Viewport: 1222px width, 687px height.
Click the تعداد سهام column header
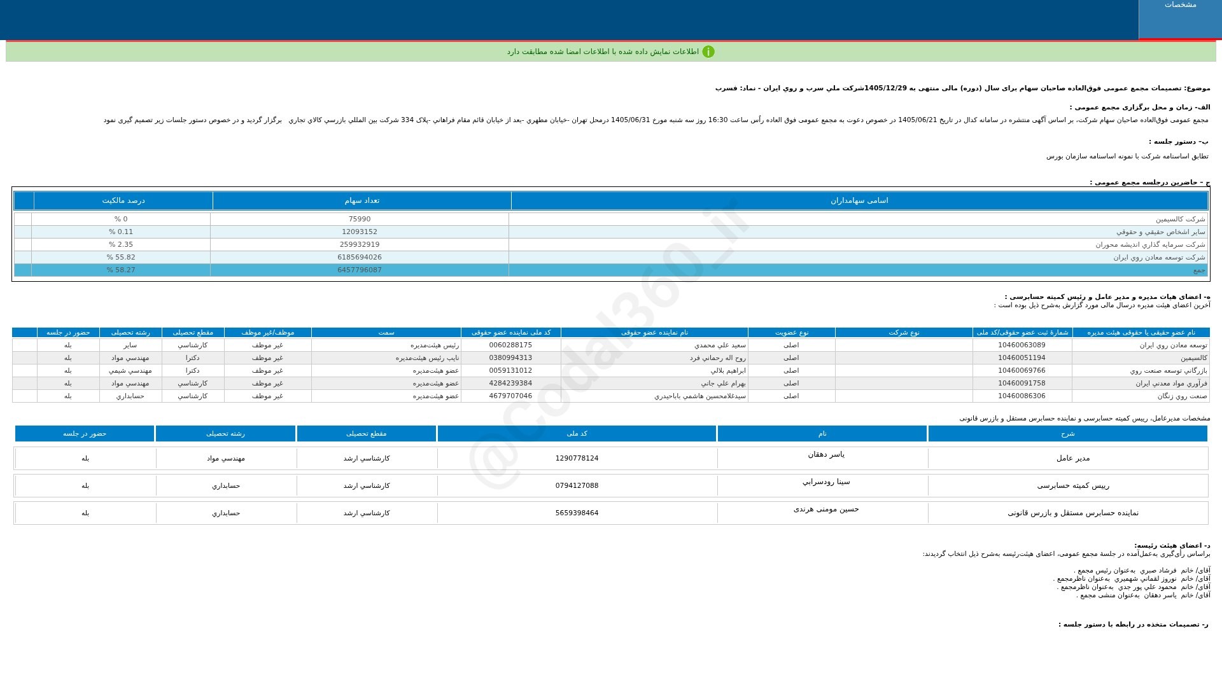point(362,201)
